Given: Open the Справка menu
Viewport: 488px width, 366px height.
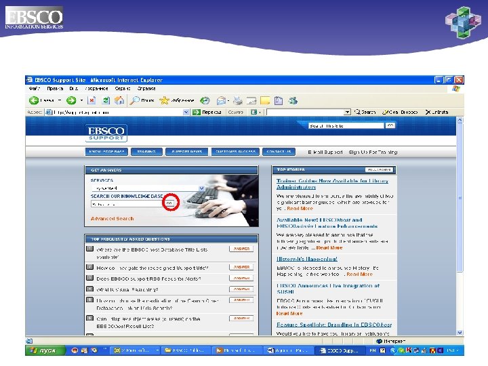Looking at the screenshot, I should tap(146, 88).
